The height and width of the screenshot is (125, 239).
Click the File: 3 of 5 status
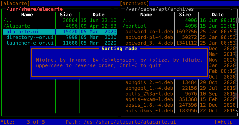pyautogui.click(x=23, y=122)
